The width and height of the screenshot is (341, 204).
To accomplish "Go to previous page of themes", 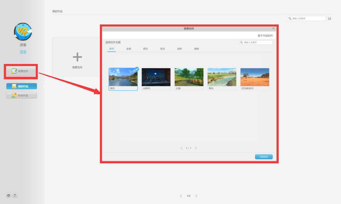I will pyautogui.click(x=181, y=148).
